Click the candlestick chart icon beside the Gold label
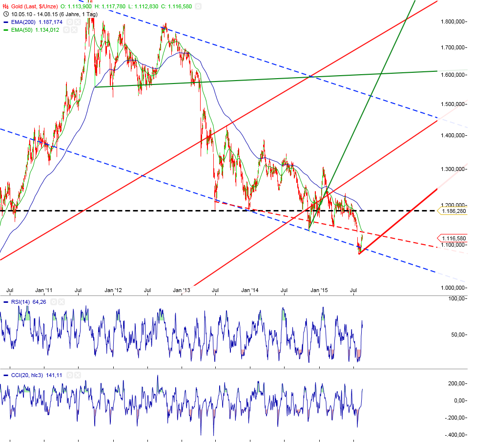493x442 pixels. point(5,6)
